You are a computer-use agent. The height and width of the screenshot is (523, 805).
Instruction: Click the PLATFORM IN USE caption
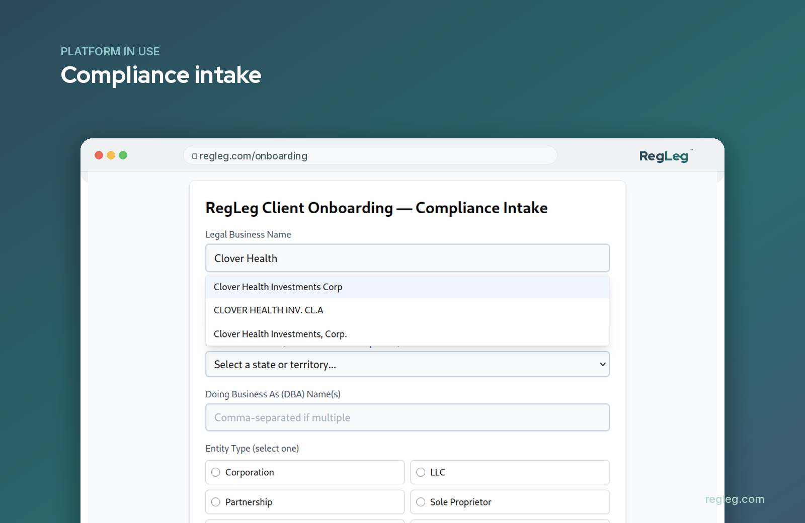110,51
